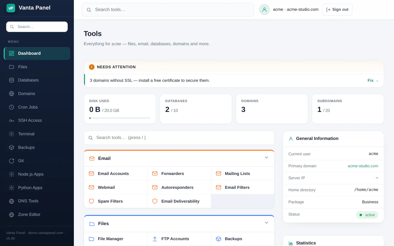
Task: Click the user avatar icon in header
Action: click(x=264, y=10)
